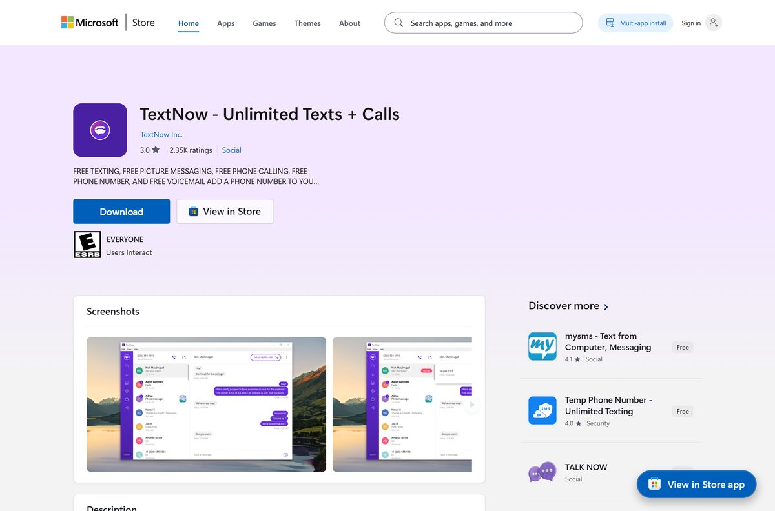Click the 3.0 star rating
The image size is (775, 511).
pos(150,150)
